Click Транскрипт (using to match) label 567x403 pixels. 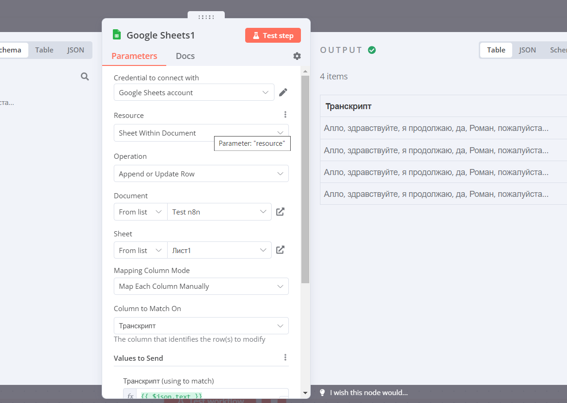coord(169,381)
